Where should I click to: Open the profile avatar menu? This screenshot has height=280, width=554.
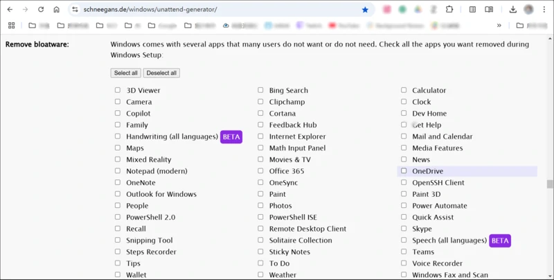point(529,10)
